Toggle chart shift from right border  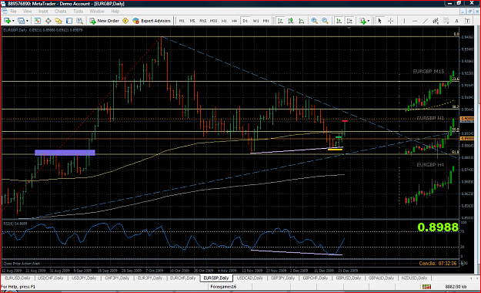(349, 21)
